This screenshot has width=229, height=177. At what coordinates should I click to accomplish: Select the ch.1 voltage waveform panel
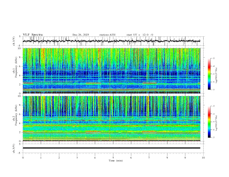pos(113,41)
